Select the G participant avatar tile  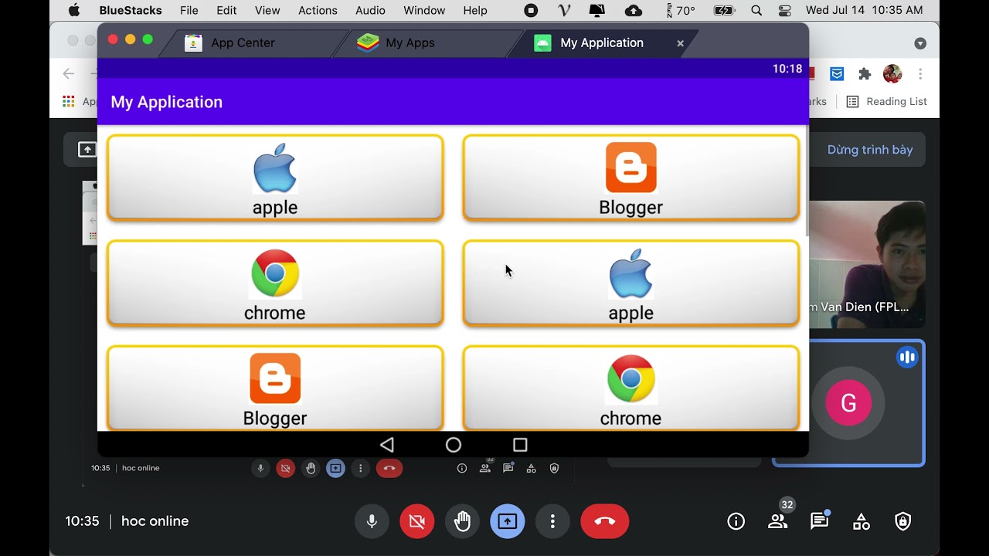point(848,403)
